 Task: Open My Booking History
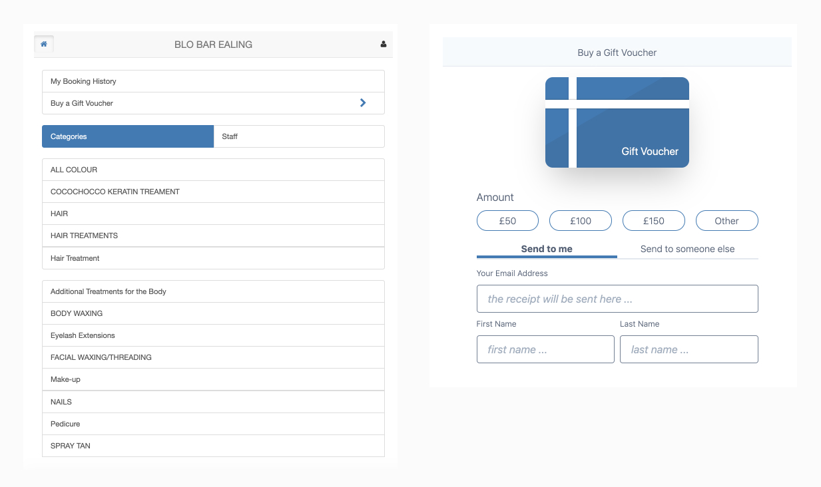[213, 81]
